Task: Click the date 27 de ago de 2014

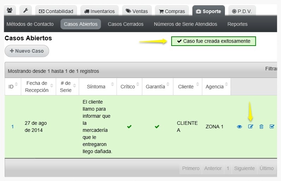Action: coord(36,127)
